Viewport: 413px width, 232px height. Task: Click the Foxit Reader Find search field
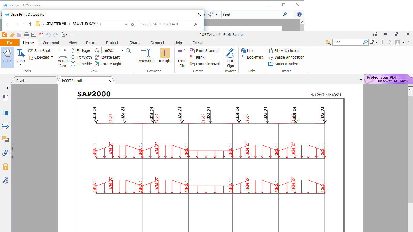[348, 42]
